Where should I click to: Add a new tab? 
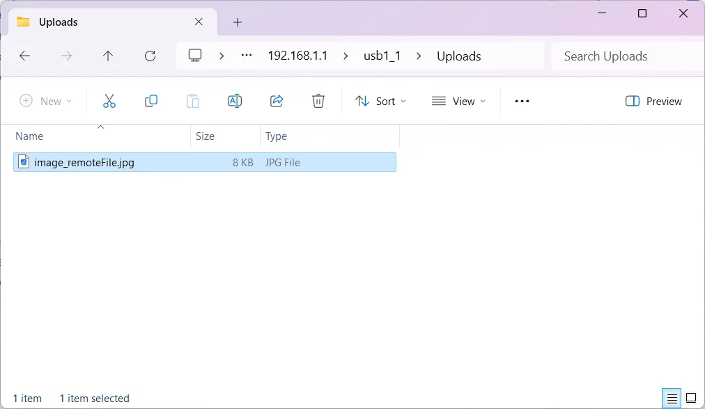238,22
